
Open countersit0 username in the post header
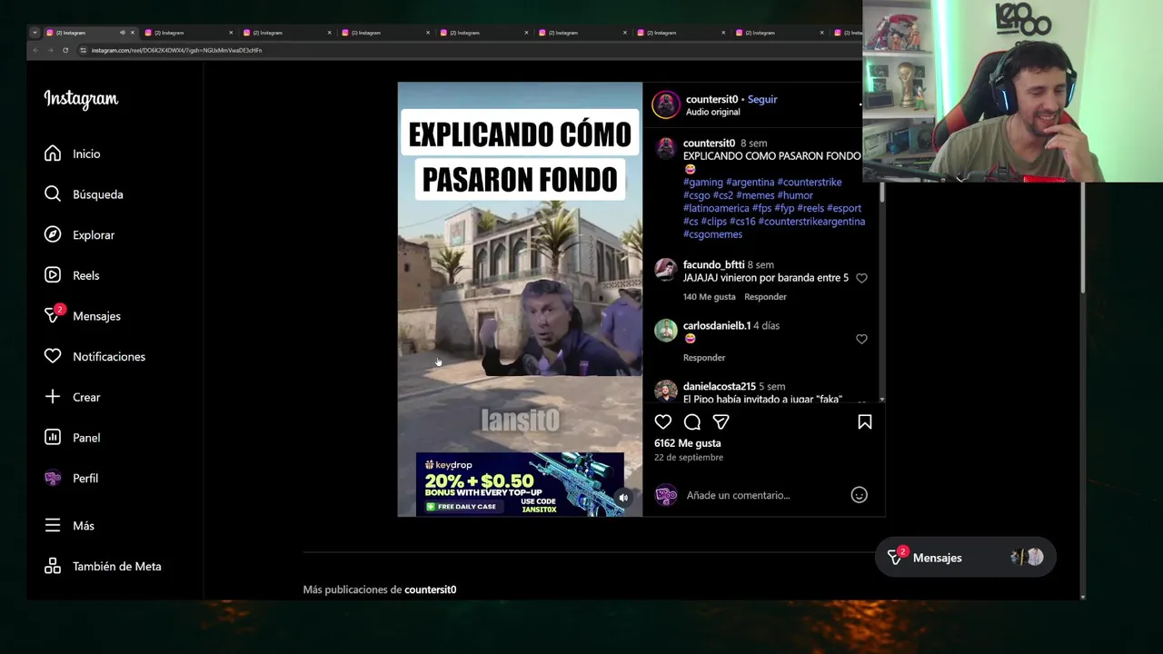click(x=711, y=99)
